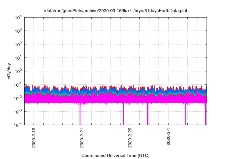228x159 pixels.
Task: Click the 10^-1 y-axis tick label
Action: coord(18,85)
